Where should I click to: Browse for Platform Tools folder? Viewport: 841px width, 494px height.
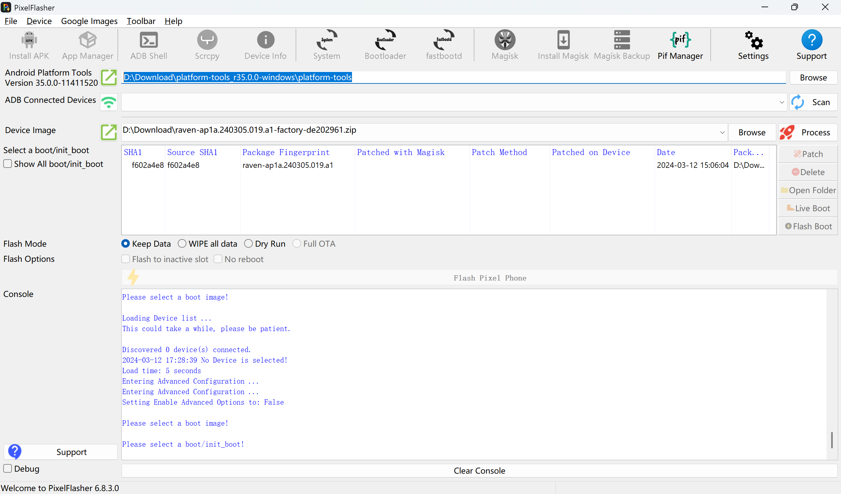pos(813,78)
